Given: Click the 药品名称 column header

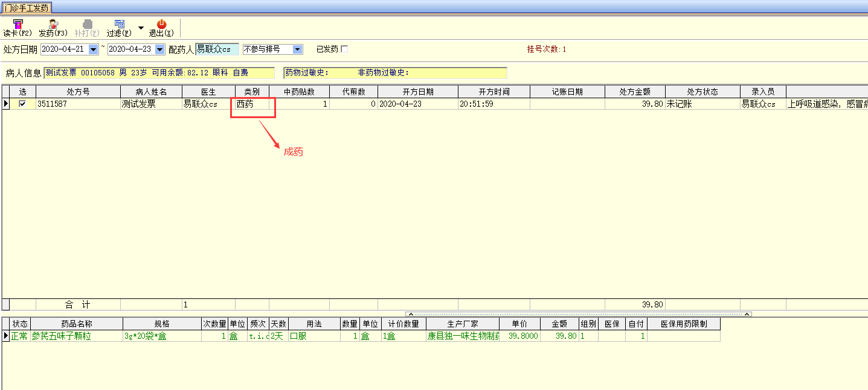Looking at the screenshot, I should 77,324.
